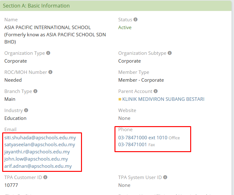The image size is (234, 195).
Task: Click the TPA Customer ID value 10777
Action: coord(11,185)
